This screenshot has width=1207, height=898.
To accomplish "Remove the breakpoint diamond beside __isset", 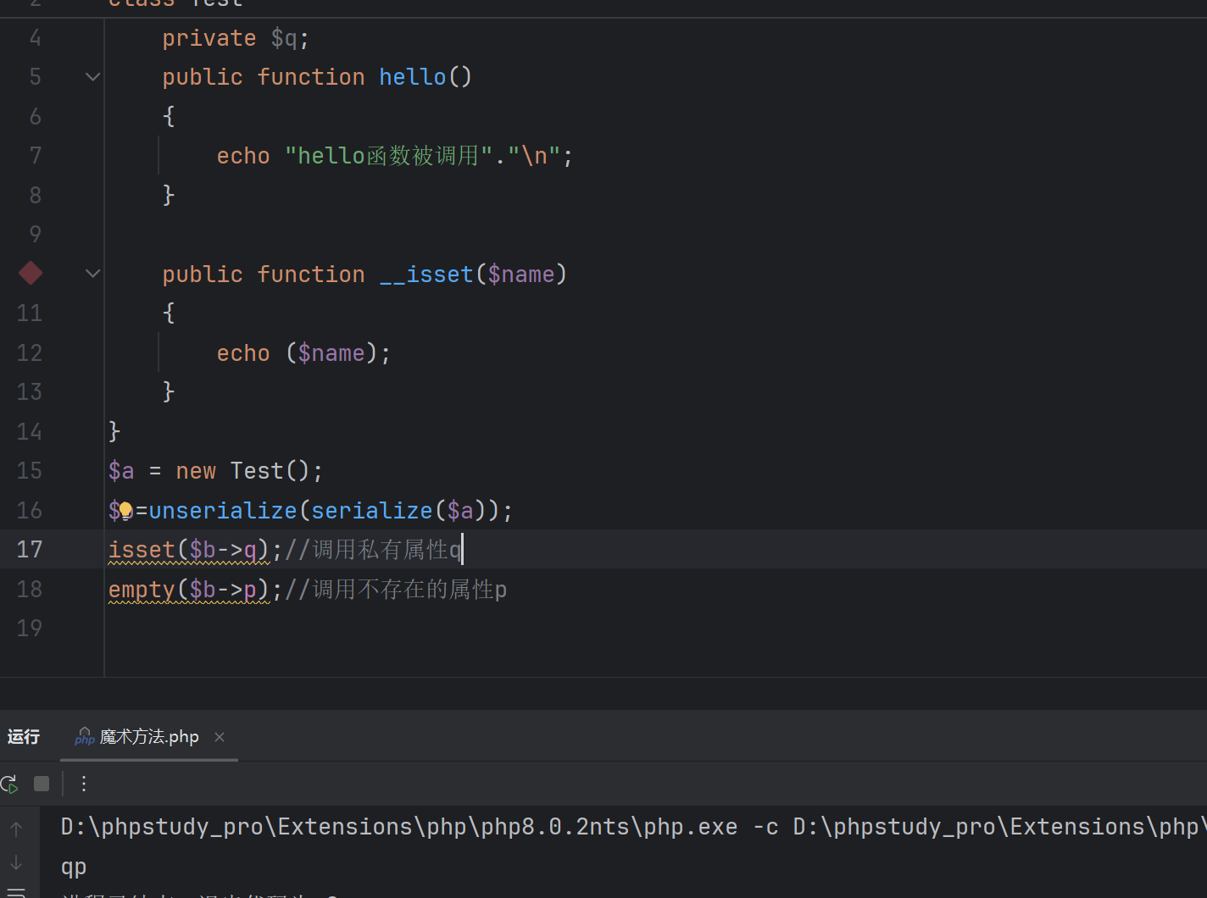I will pyautogui.click(x=31, y=273).
